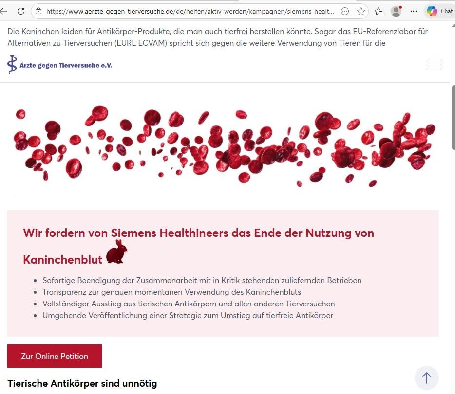Open browser settings and more menu
The image size is (455, 394).
tap(414, 11)
